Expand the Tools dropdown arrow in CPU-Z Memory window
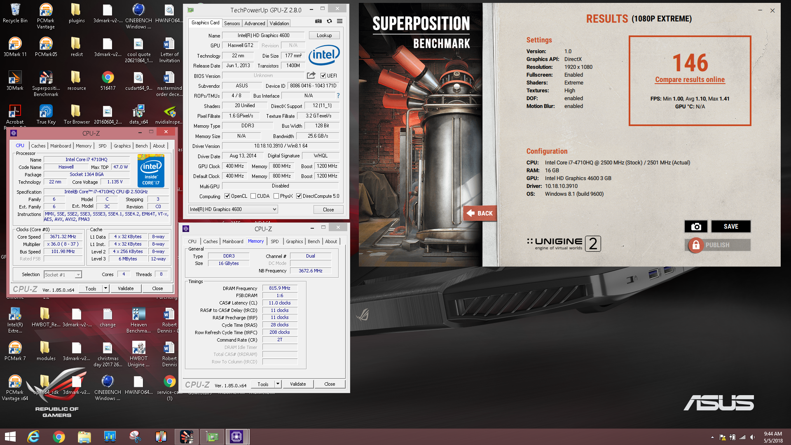Viewport: 791px width, 445px height. [278, 384]
